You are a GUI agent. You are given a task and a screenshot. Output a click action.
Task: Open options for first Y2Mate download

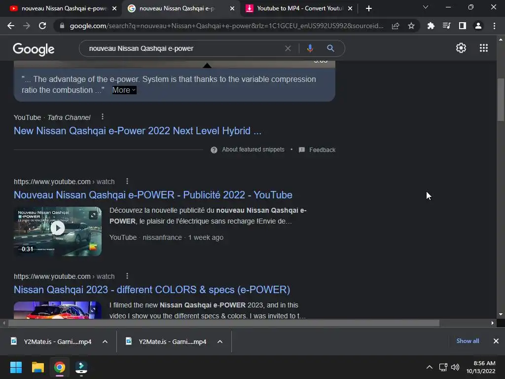click(x=105, y=341)
